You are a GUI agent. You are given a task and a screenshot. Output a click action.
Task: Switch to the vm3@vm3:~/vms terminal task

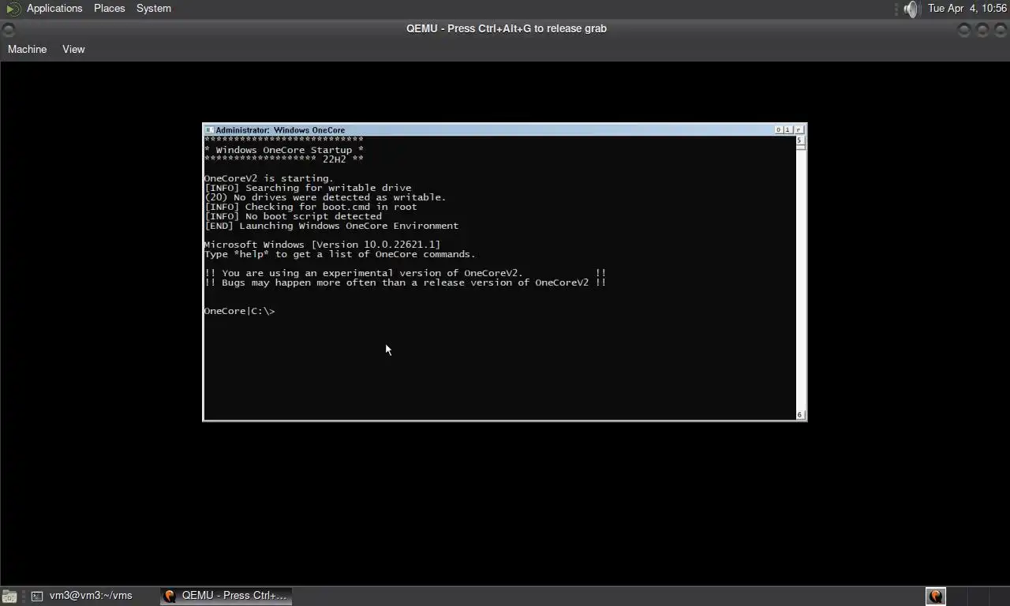coord(82,596)
